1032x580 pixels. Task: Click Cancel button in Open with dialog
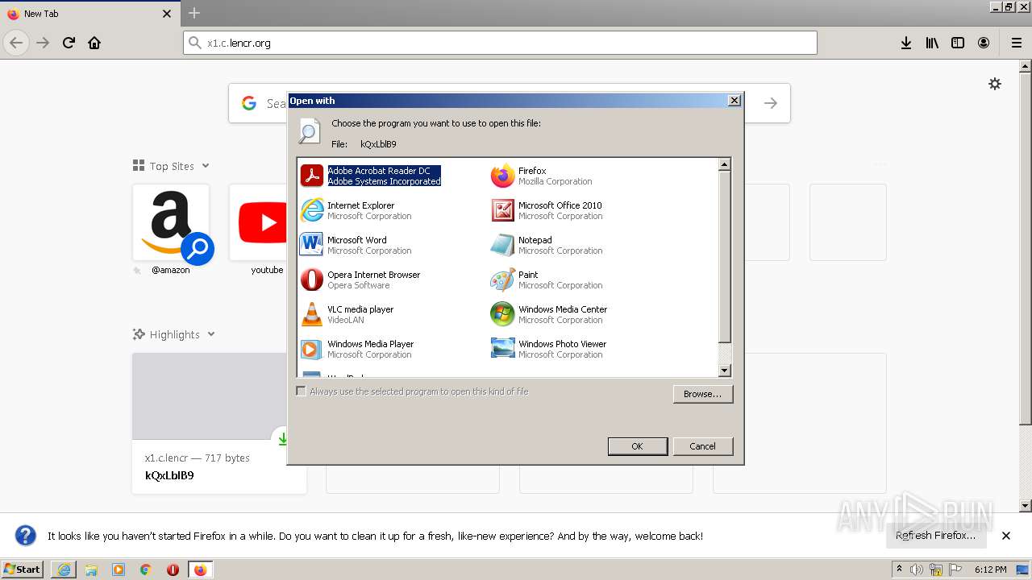(x=702, y=446)
